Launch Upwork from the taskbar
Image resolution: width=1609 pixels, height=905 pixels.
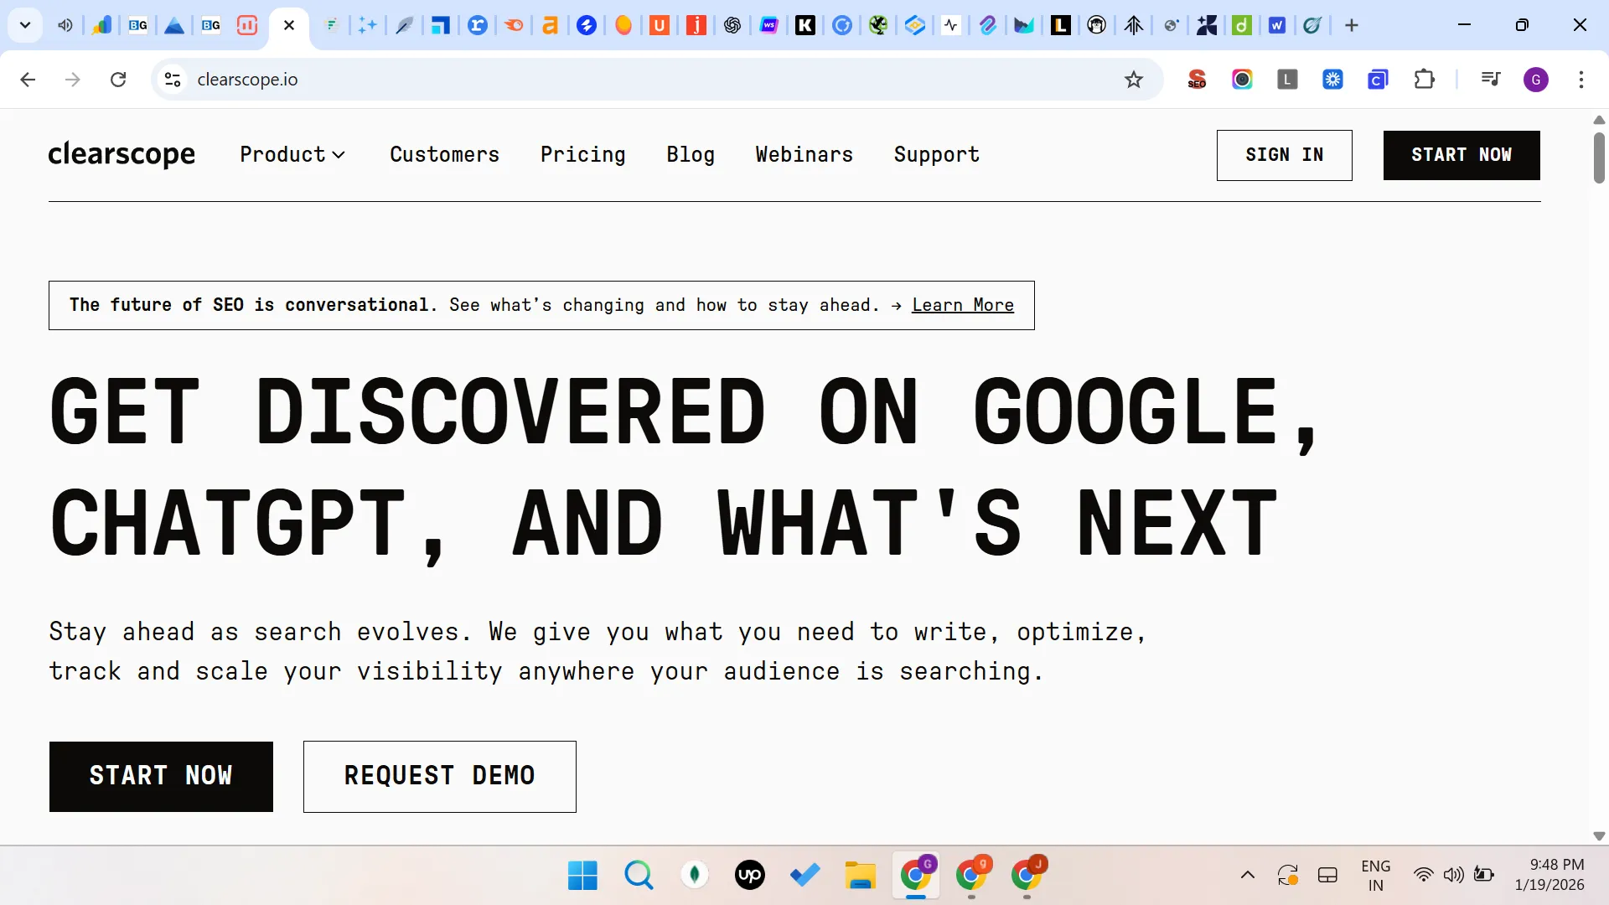click(749, 875)
